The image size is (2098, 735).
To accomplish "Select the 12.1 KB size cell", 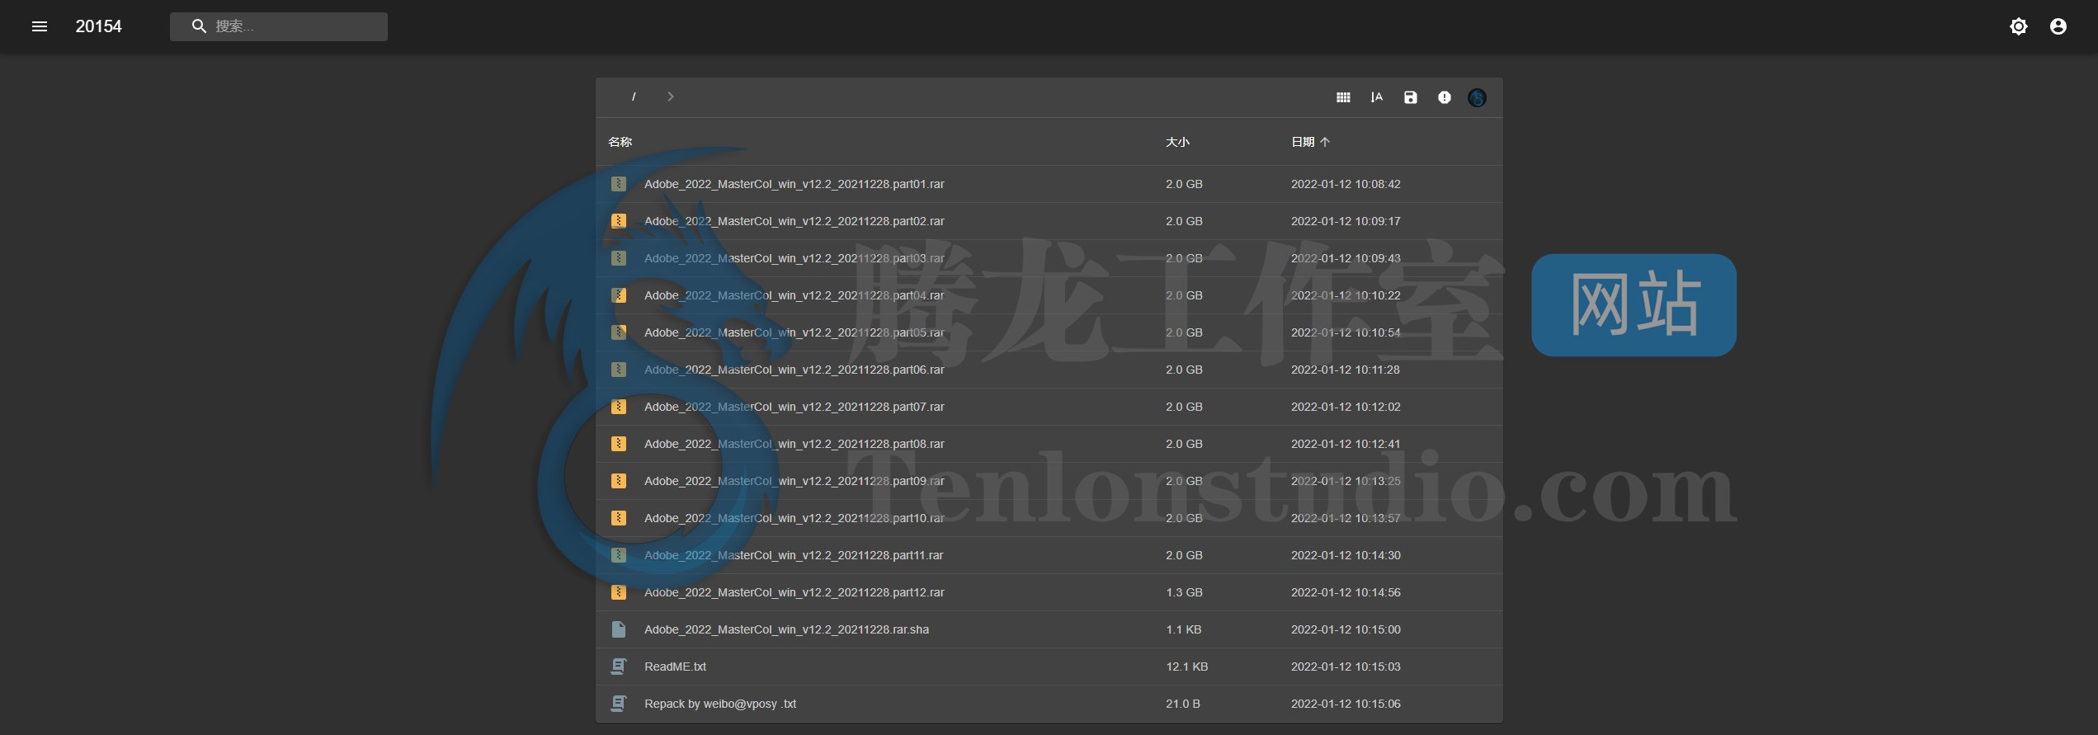I will click(x=1186, y=667).
